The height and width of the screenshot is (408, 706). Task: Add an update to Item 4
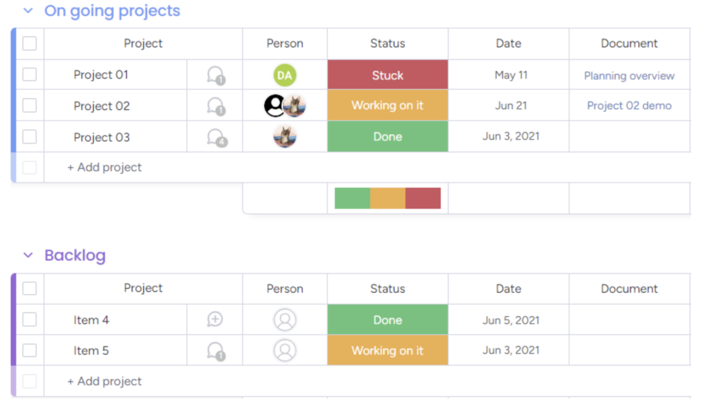coord(215,319)
